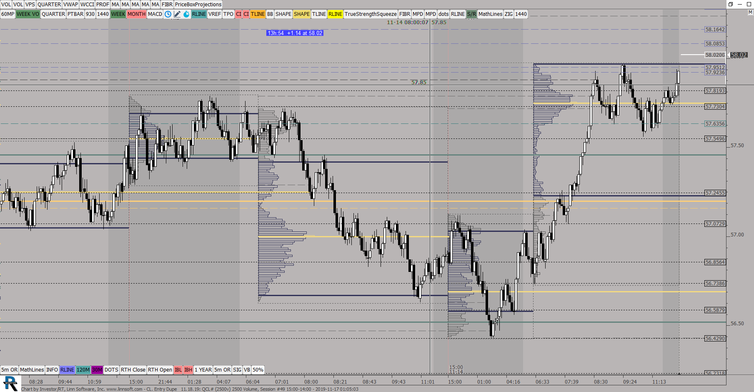Click the yellow SHAPE button
The image size is (754, 392).
(x=302, y=14)
